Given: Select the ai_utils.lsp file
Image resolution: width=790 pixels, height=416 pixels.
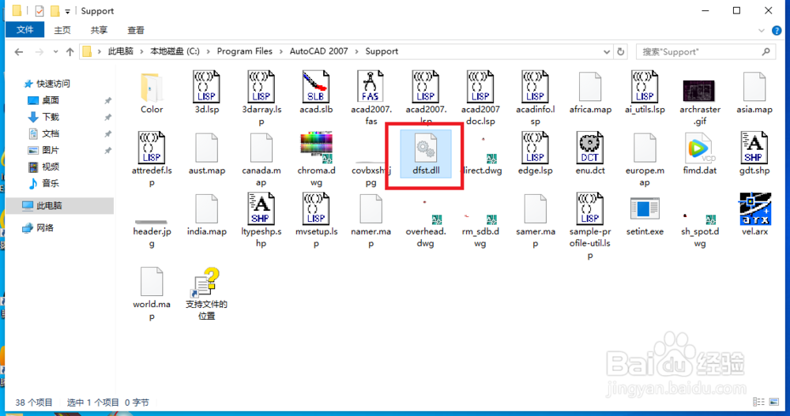Looking at the screenshot, I should coord(645,92).
